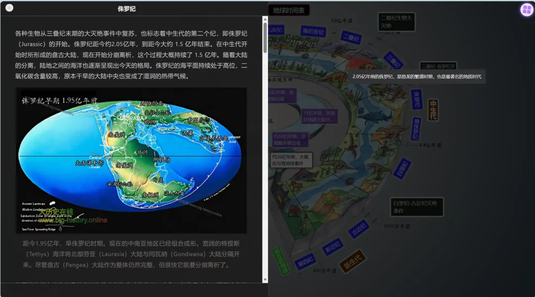Open the 11亿年前 罗迪尼亚超大陆 event box
Viewport: 535px width, 297px height.
click(x=320, y=116)
